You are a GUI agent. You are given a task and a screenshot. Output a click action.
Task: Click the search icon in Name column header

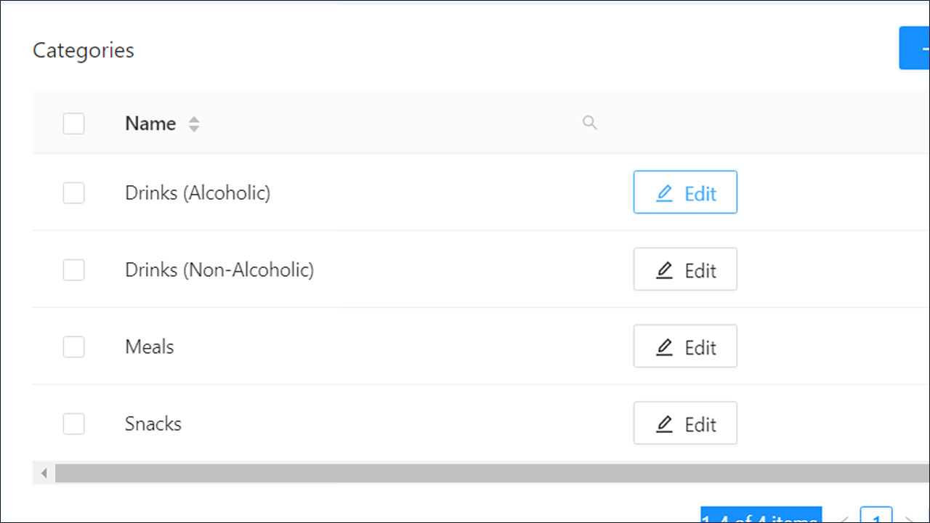590,123
